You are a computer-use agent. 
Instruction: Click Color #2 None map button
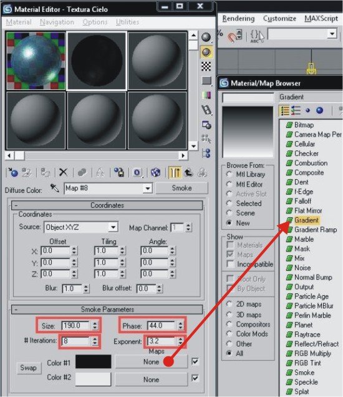pyautogui.click(x=151, y=380)
